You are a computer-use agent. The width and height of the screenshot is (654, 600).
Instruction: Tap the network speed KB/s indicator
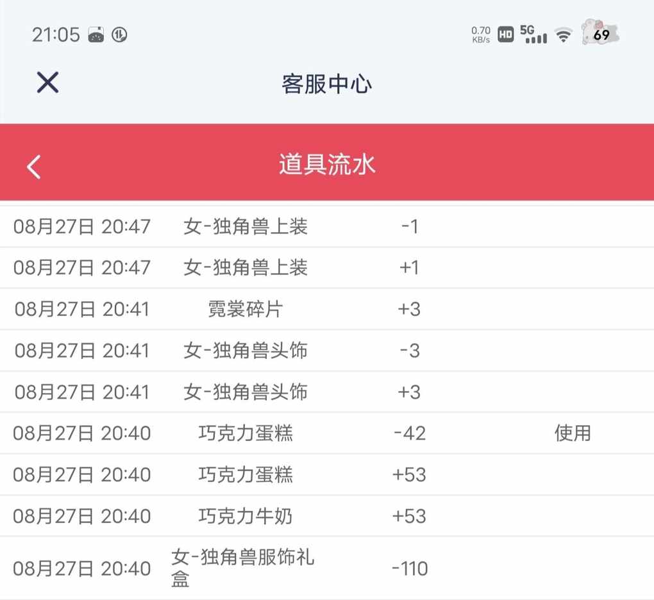(481, 35)
